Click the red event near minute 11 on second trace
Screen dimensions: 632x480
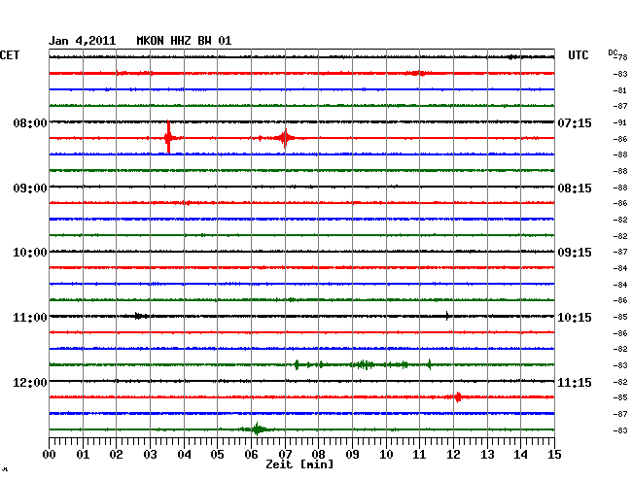point(418,73)
